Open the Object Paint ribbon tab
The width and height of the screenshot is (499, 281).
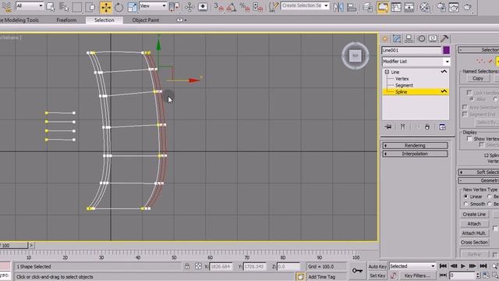pos(146,20)
